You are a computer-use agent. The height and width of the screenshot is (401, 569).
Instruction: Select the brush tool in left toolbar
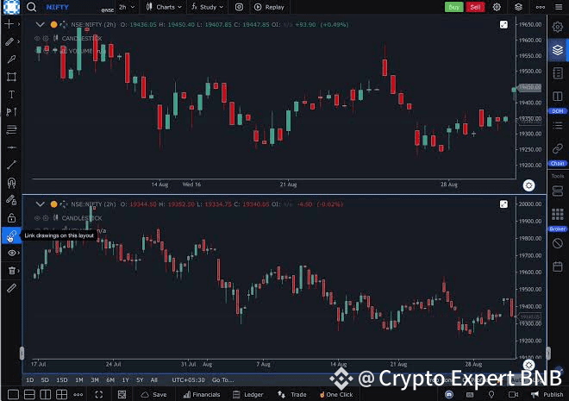coord(11,60)
